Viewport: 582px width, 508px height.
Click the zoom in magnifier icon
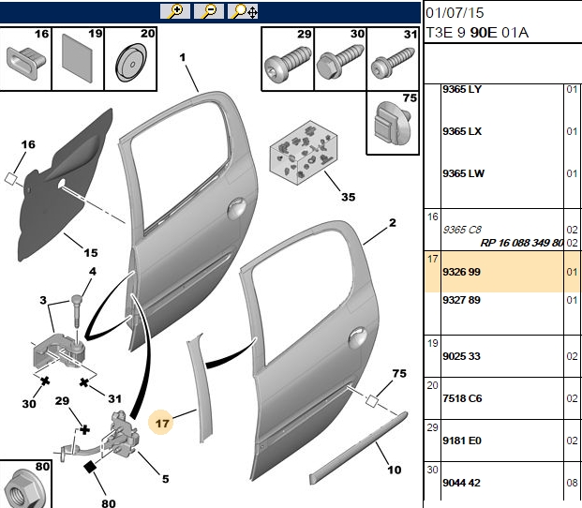[175, 11]
